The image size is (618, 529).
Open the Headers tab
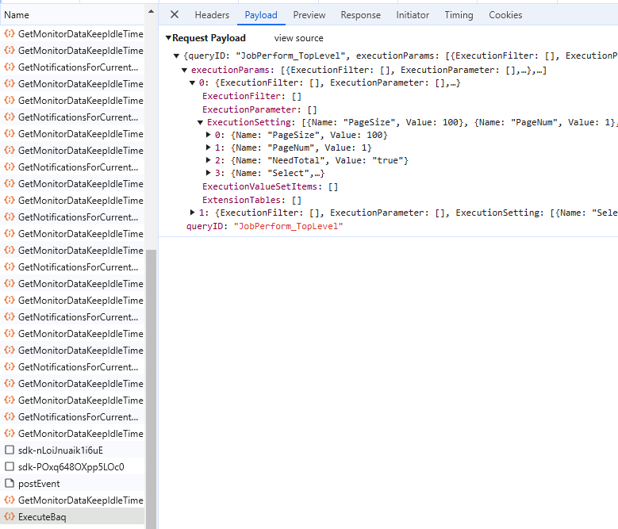(x=212, y=15)
